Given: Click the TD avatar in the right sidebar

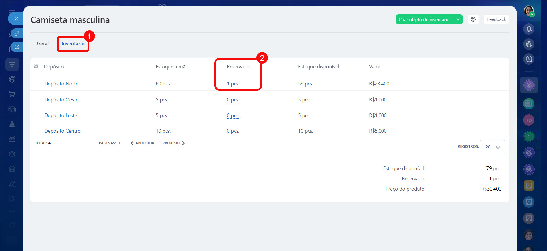Looking at the screenshot, I should click(529, 120).
